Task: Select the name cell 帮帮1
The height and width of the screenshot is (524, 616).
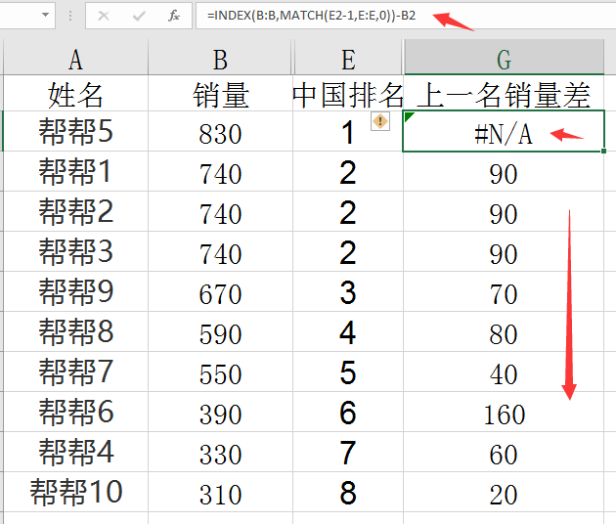Action: pos(76,171)
